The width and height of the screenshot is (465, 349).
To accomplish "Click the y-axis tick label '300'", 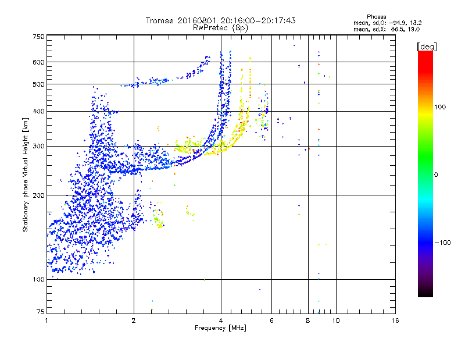I will [39, 147].
